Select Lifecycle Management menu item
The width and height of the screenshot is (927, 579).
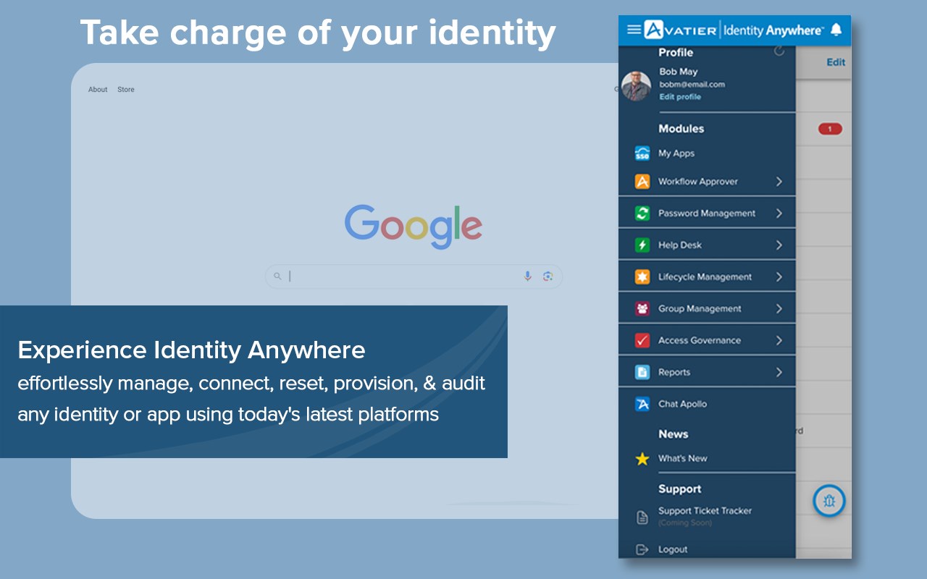(707, 277)
